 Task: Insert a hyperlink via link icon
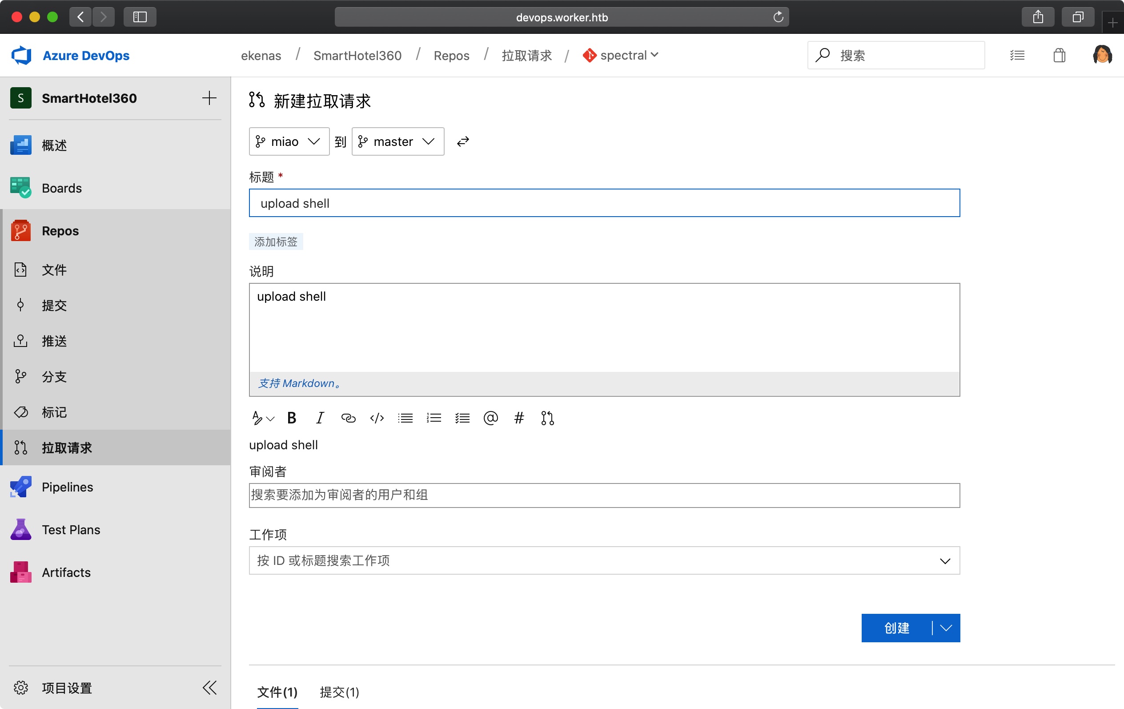point(348,418)
